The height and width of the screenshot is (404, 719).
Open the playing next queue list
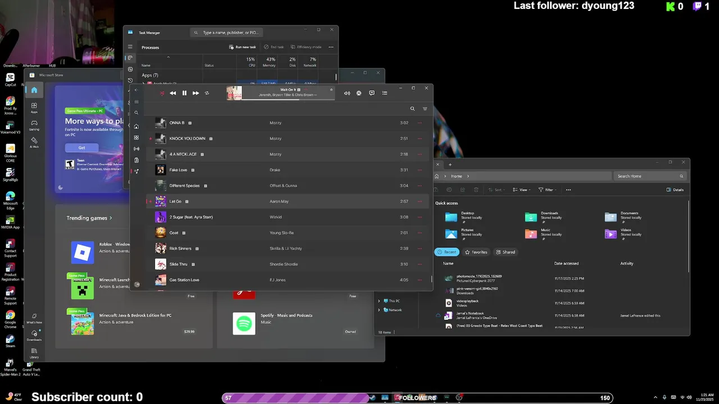click(x=385, y=93)
